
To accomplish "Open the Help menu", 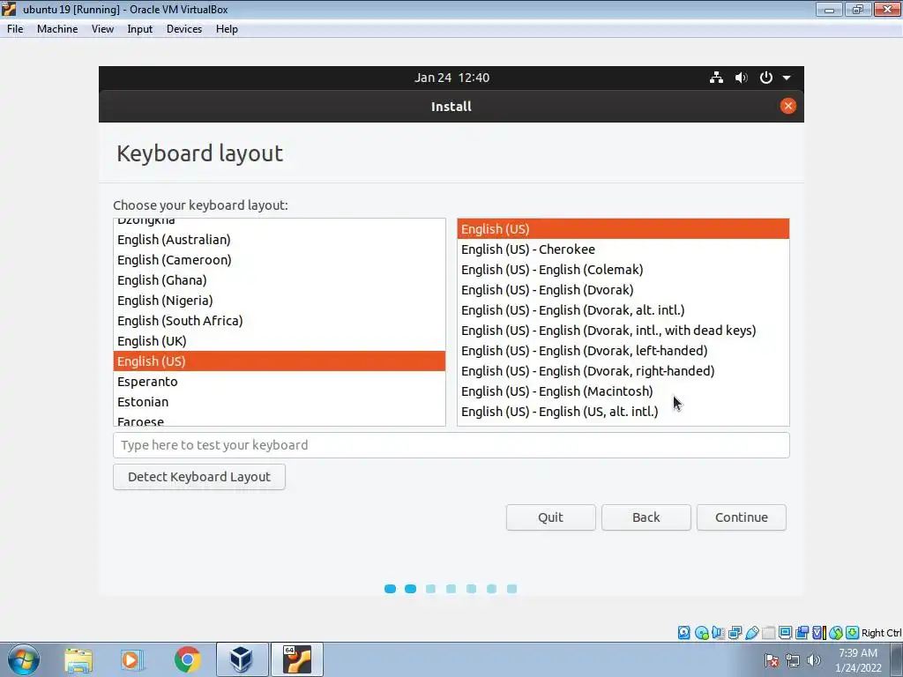I will [227, 29].
